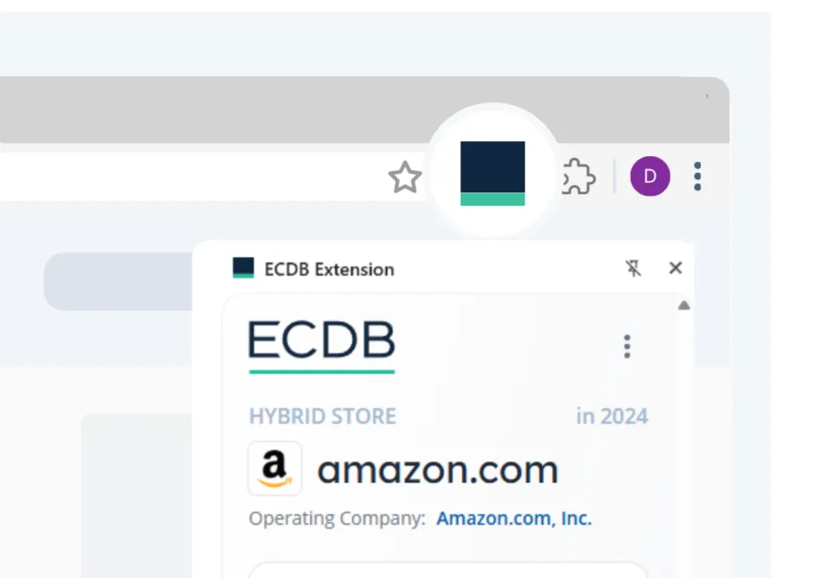The height and width of the screenshot is (578, 825).
Task: Click the large ECDB logo
Action: 322,345
